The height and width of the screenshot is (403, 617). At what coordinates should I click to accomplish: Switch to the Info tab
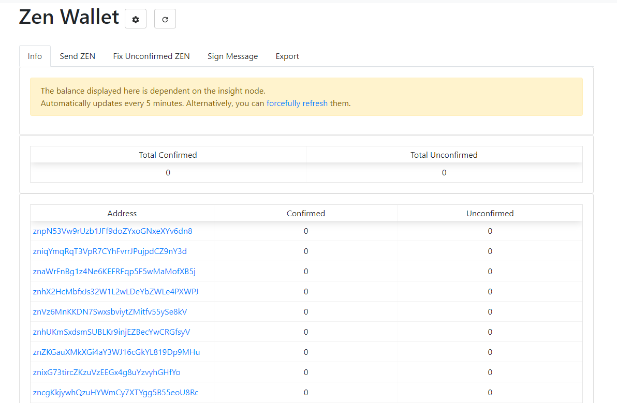(35, 56)
